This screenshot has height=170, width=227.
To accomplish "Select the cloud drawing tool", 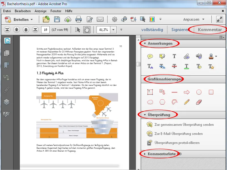I will [x=150, y=102].
